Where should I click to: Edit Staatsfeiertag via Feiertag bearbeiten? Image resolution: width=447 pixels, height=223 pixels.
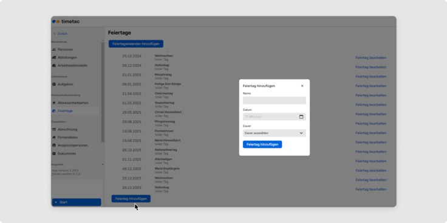point(371,105)
